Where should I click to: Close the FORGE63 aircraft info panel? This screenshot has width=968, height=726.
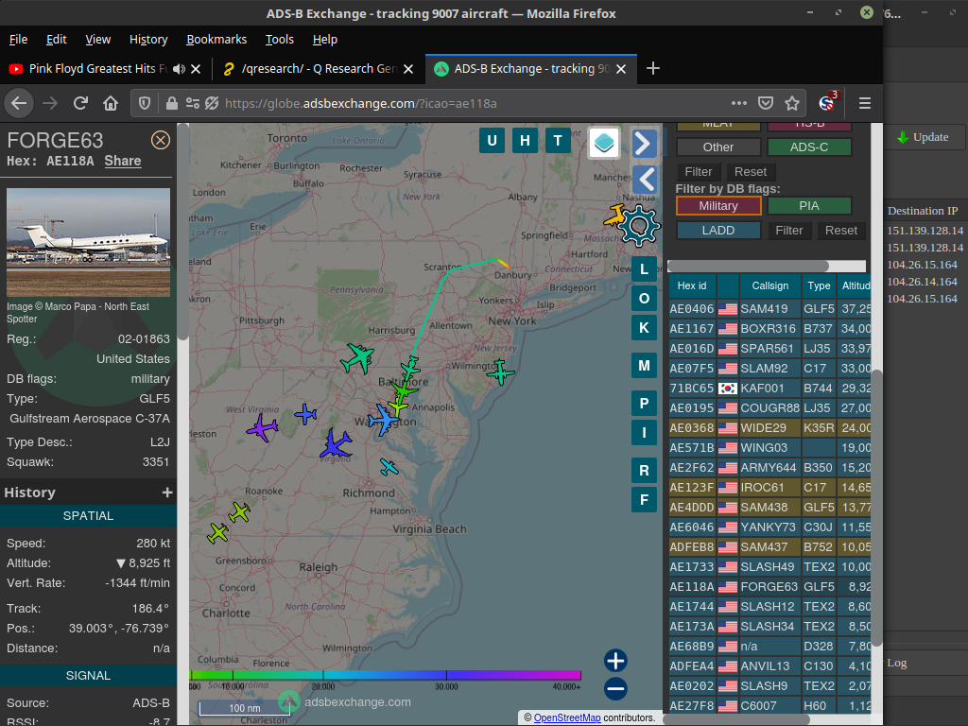point(161,140)
